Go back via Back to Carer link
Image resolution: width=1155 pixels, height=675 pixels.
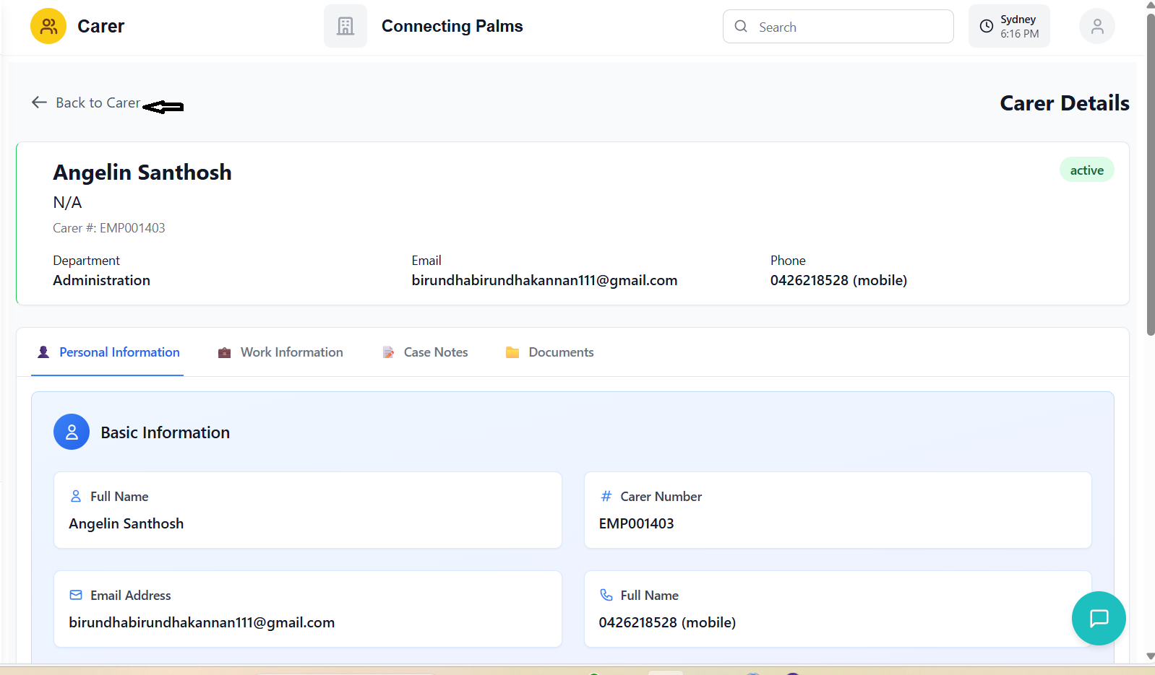[x=98, y=103]
